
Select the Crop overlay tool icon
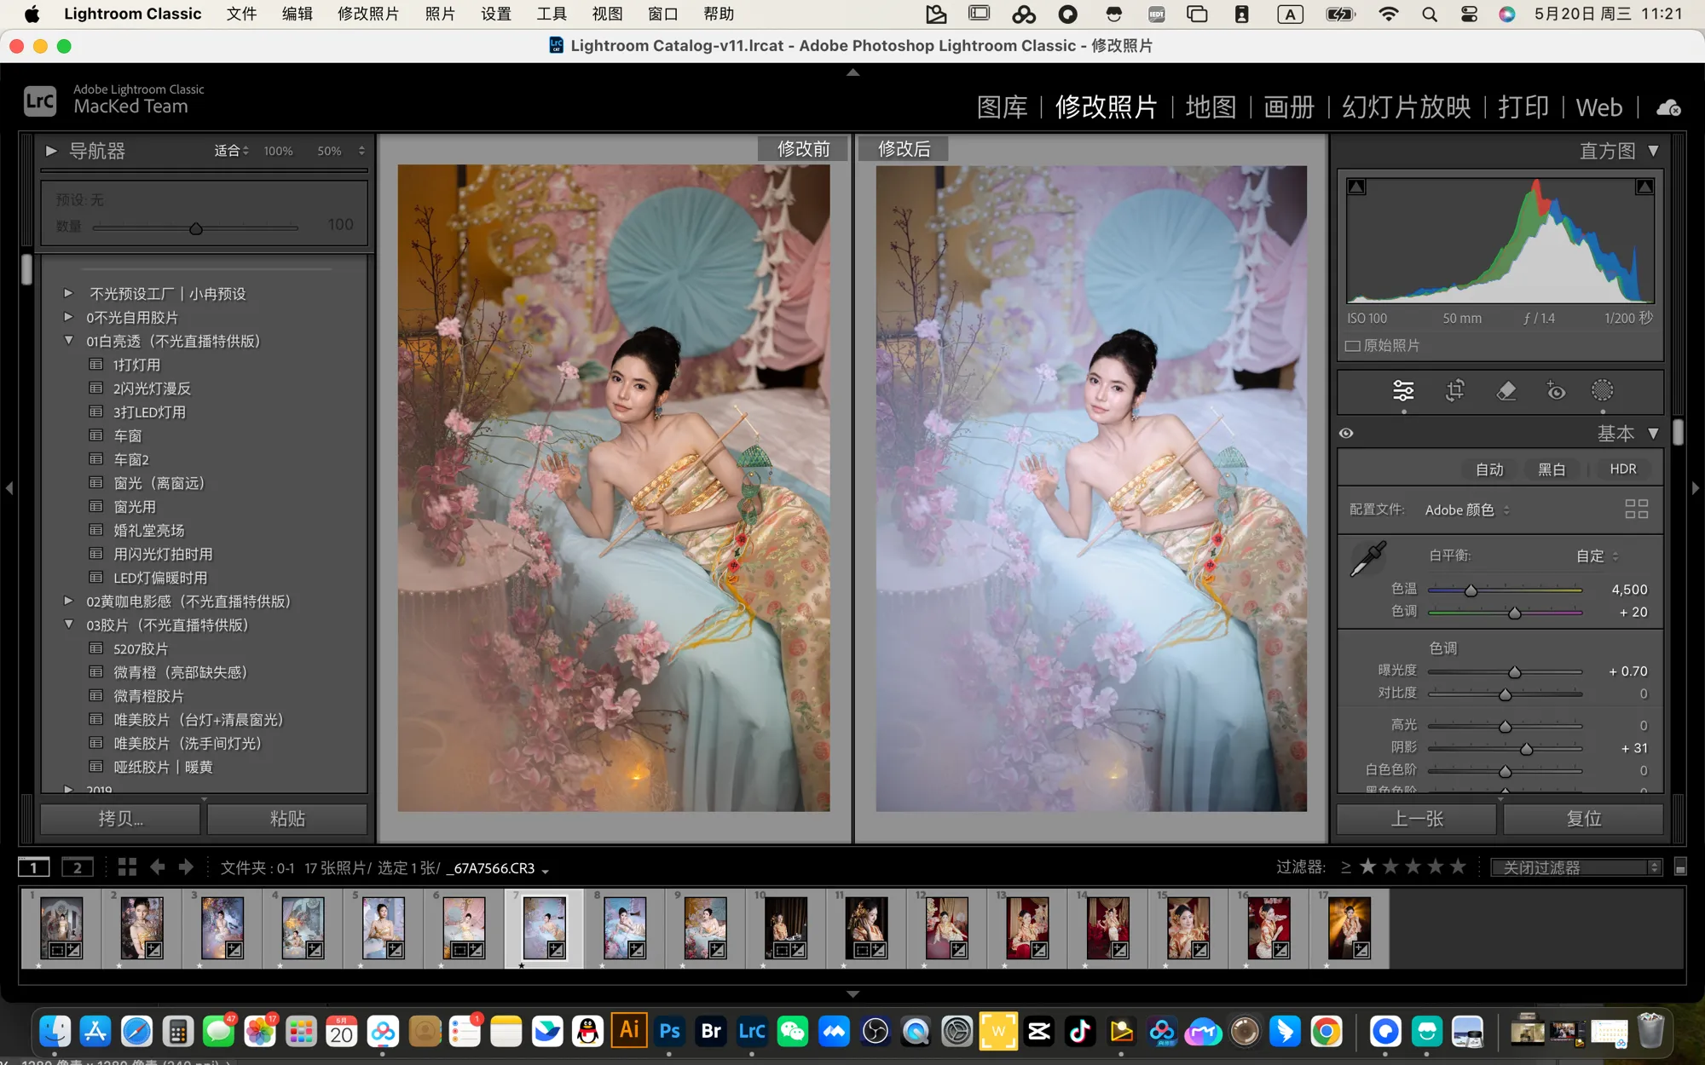1455,391
